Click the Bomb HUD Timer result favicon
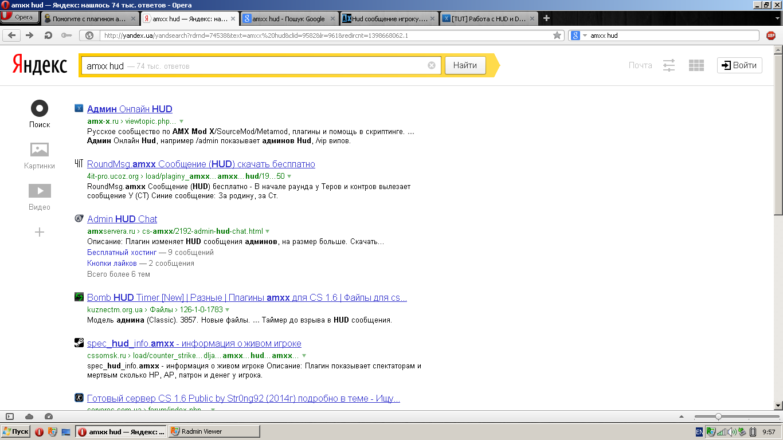The image size is (783, 440). point(79,297)
